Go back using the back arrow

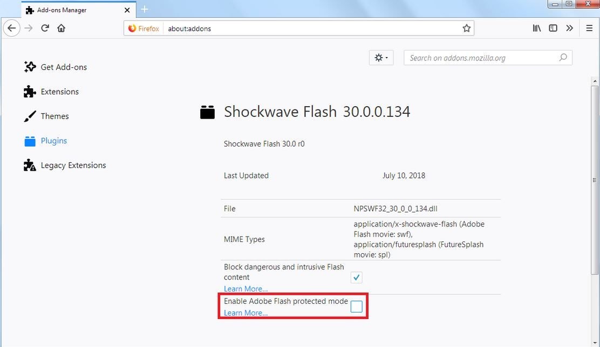[12, 28]
